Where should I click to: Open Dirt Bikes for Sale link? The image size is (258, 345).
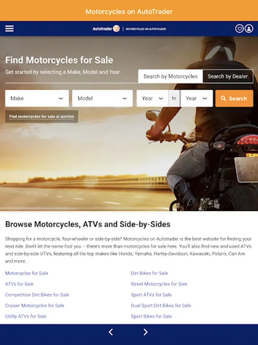[x=149, y=273]
